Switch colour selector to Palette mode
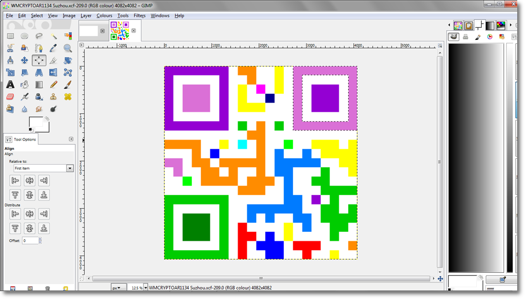 point(502,37)
